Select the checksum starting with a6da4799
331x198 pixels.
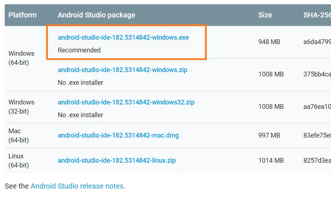[317, 42]
